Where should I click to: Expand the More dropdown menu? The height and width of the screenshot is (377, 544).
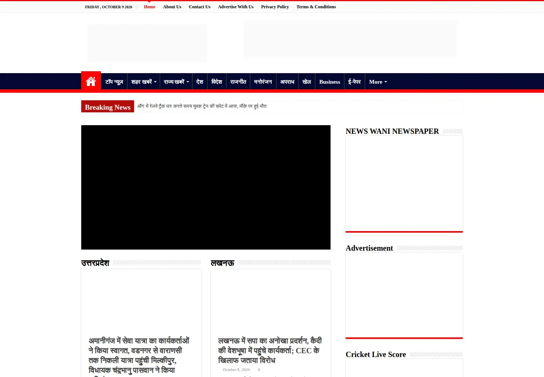[378, 81]
